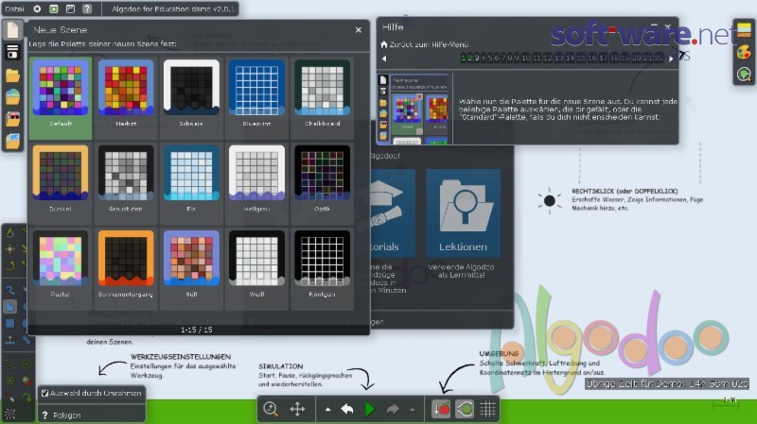This screenshot has height=424, width=757.
Task: Toggle gravity apple icon
Action: pyautogui.click(x=441, y=409)
